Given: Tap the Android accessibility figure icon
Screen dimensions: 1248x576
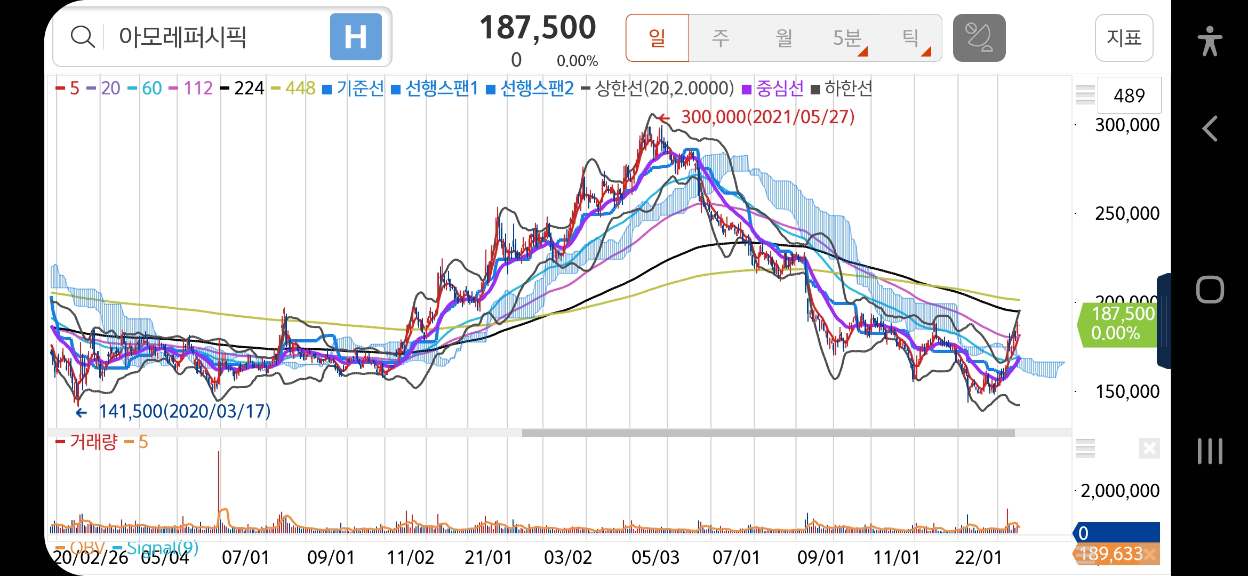Looking at the screenshot, I should (x=1210, y=41).
